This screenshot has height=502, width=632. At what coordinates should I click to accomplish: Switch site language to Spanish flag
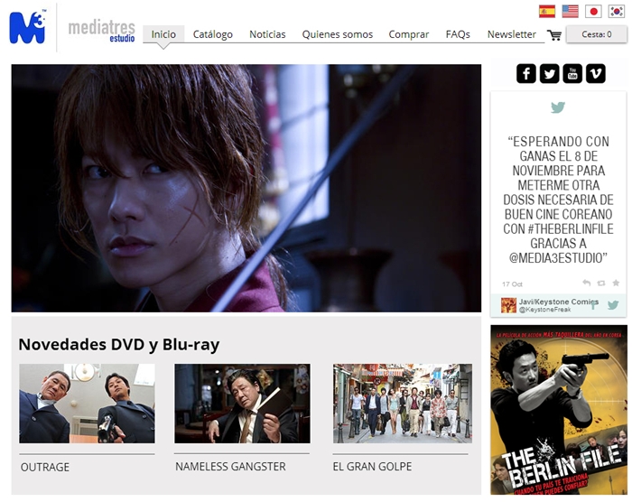(x=547, y=12)
